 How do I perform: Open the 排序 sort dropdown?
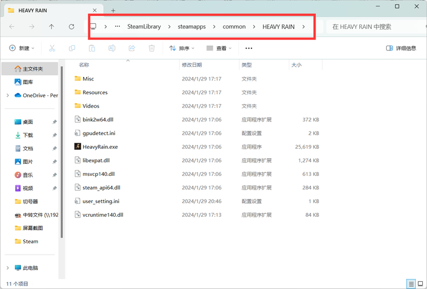[x=181, y=48]
